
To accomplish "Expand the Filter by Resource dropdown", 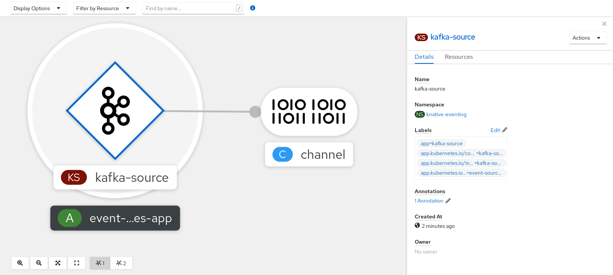I will [104, 8].
